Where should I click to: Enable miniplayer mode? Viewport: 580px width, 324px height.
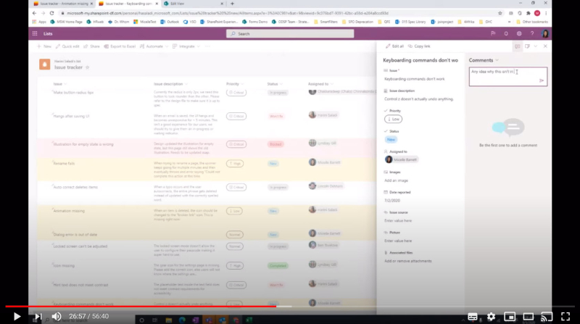(510, 316)
